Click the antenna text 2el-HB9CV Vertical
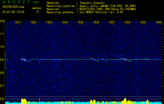The image size is (164, 104). coord(94,12)
